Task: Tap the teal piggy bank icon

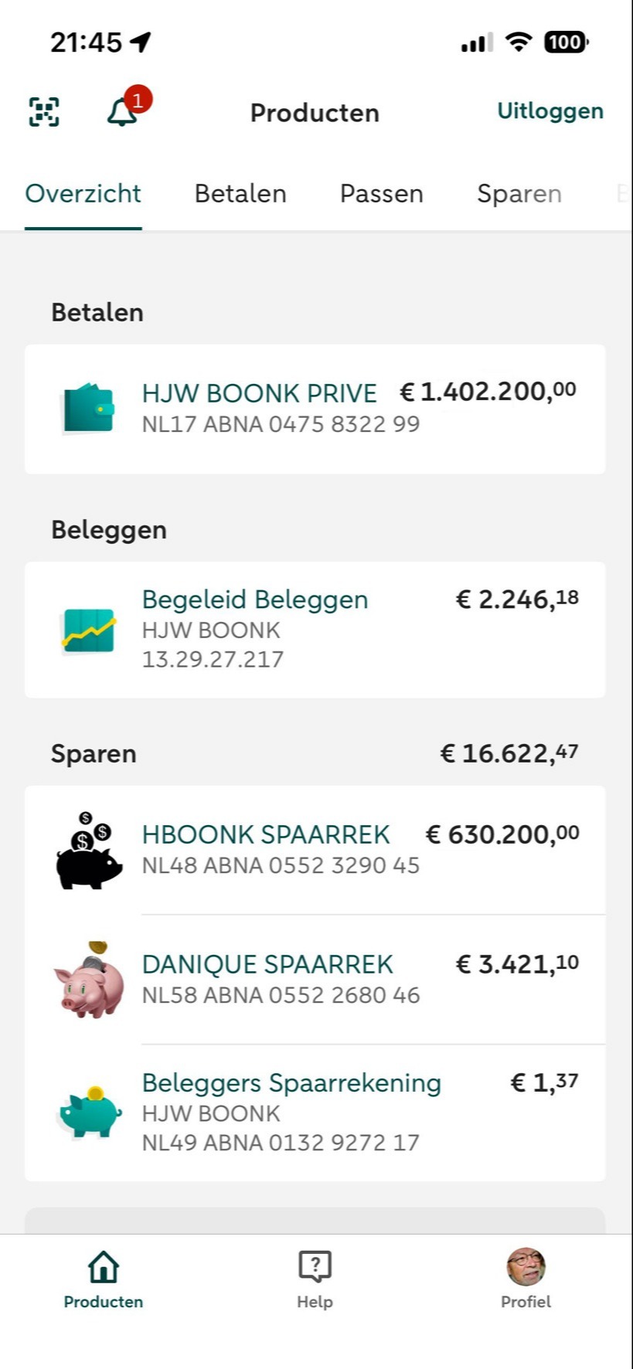Action: click(x=90, y=1113)
